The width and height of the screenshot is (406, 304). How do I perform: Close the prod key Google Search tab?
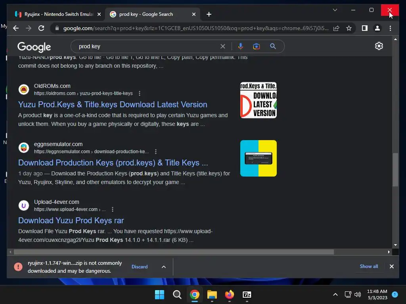point(193,14)
